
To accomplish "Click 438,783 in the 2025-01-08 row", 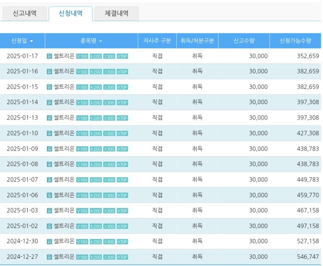I will [x=308, y=164].
